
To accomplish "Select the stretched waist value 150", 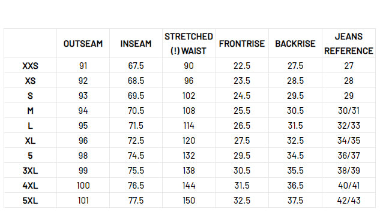I will [188, 201].
